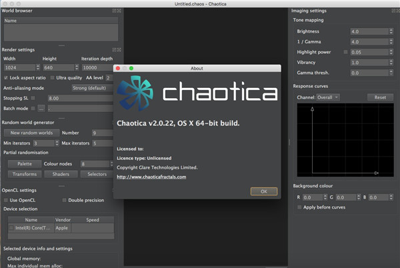This screenshot has height=268, width=400.
Task: Click the response curves graph
Action: (x=345, y=140)
